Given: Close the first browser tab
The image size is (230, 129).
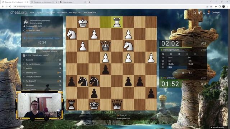Looking at the screenshot, I should tap(28, 2).
